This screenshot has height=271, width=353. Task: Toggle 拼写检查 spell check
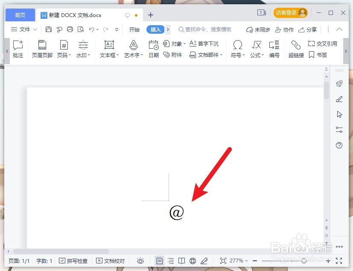coord(73,261)
